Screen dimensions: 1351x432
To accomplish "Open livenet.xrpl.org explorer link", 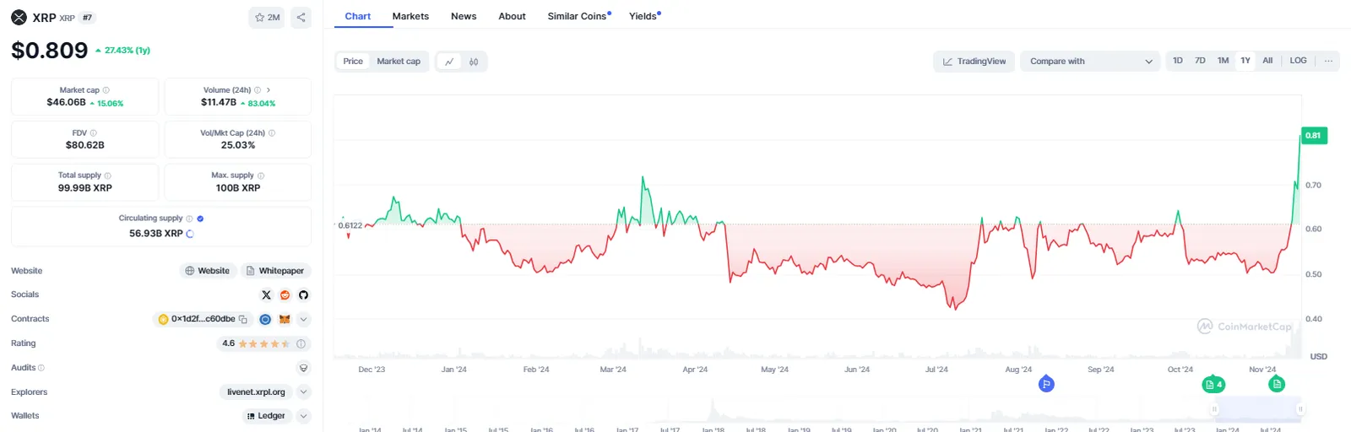I will click(x=256, y=392).
